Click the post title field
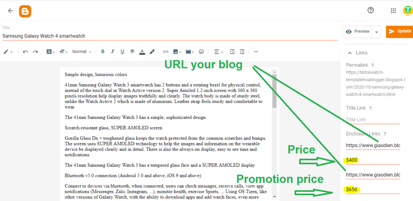 [170, 36]
